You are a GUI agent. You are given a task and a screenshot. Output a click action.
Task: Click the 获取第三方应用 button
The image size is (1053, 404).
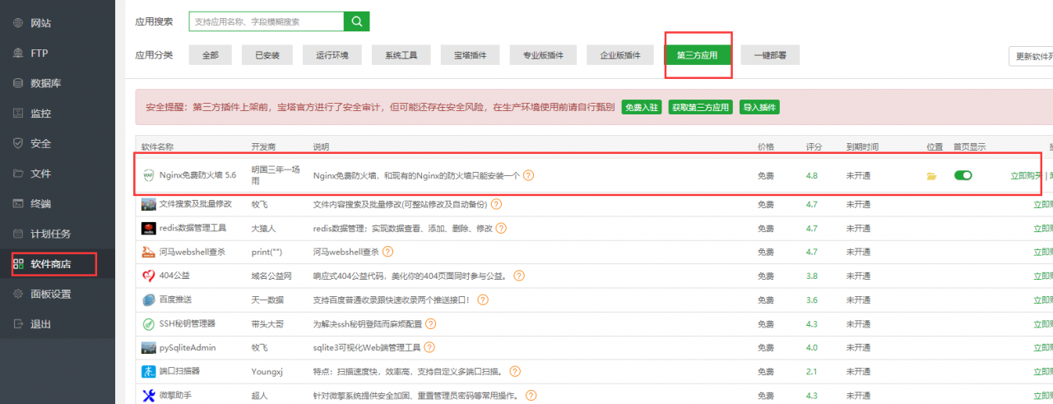tap(700, 108)
